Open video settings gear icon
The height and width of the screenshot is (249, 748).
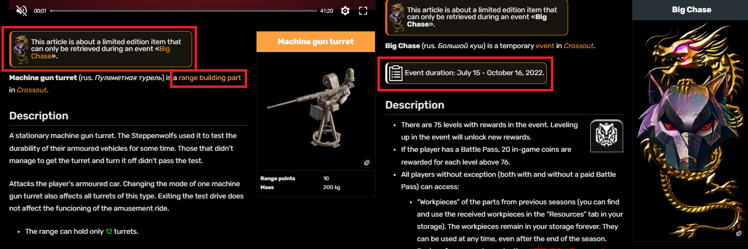pyautogui.click(x=345, y=10)
